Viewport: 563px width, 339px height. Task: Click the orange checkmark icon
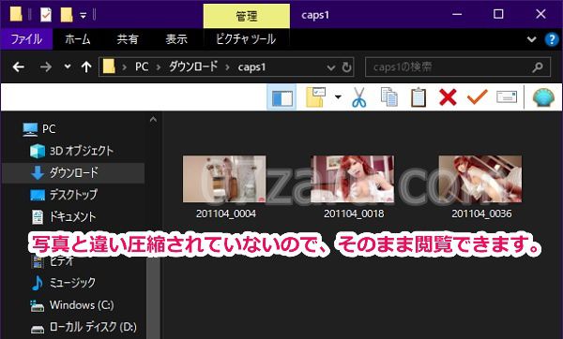pyautogui.click(x=478, y=96)
